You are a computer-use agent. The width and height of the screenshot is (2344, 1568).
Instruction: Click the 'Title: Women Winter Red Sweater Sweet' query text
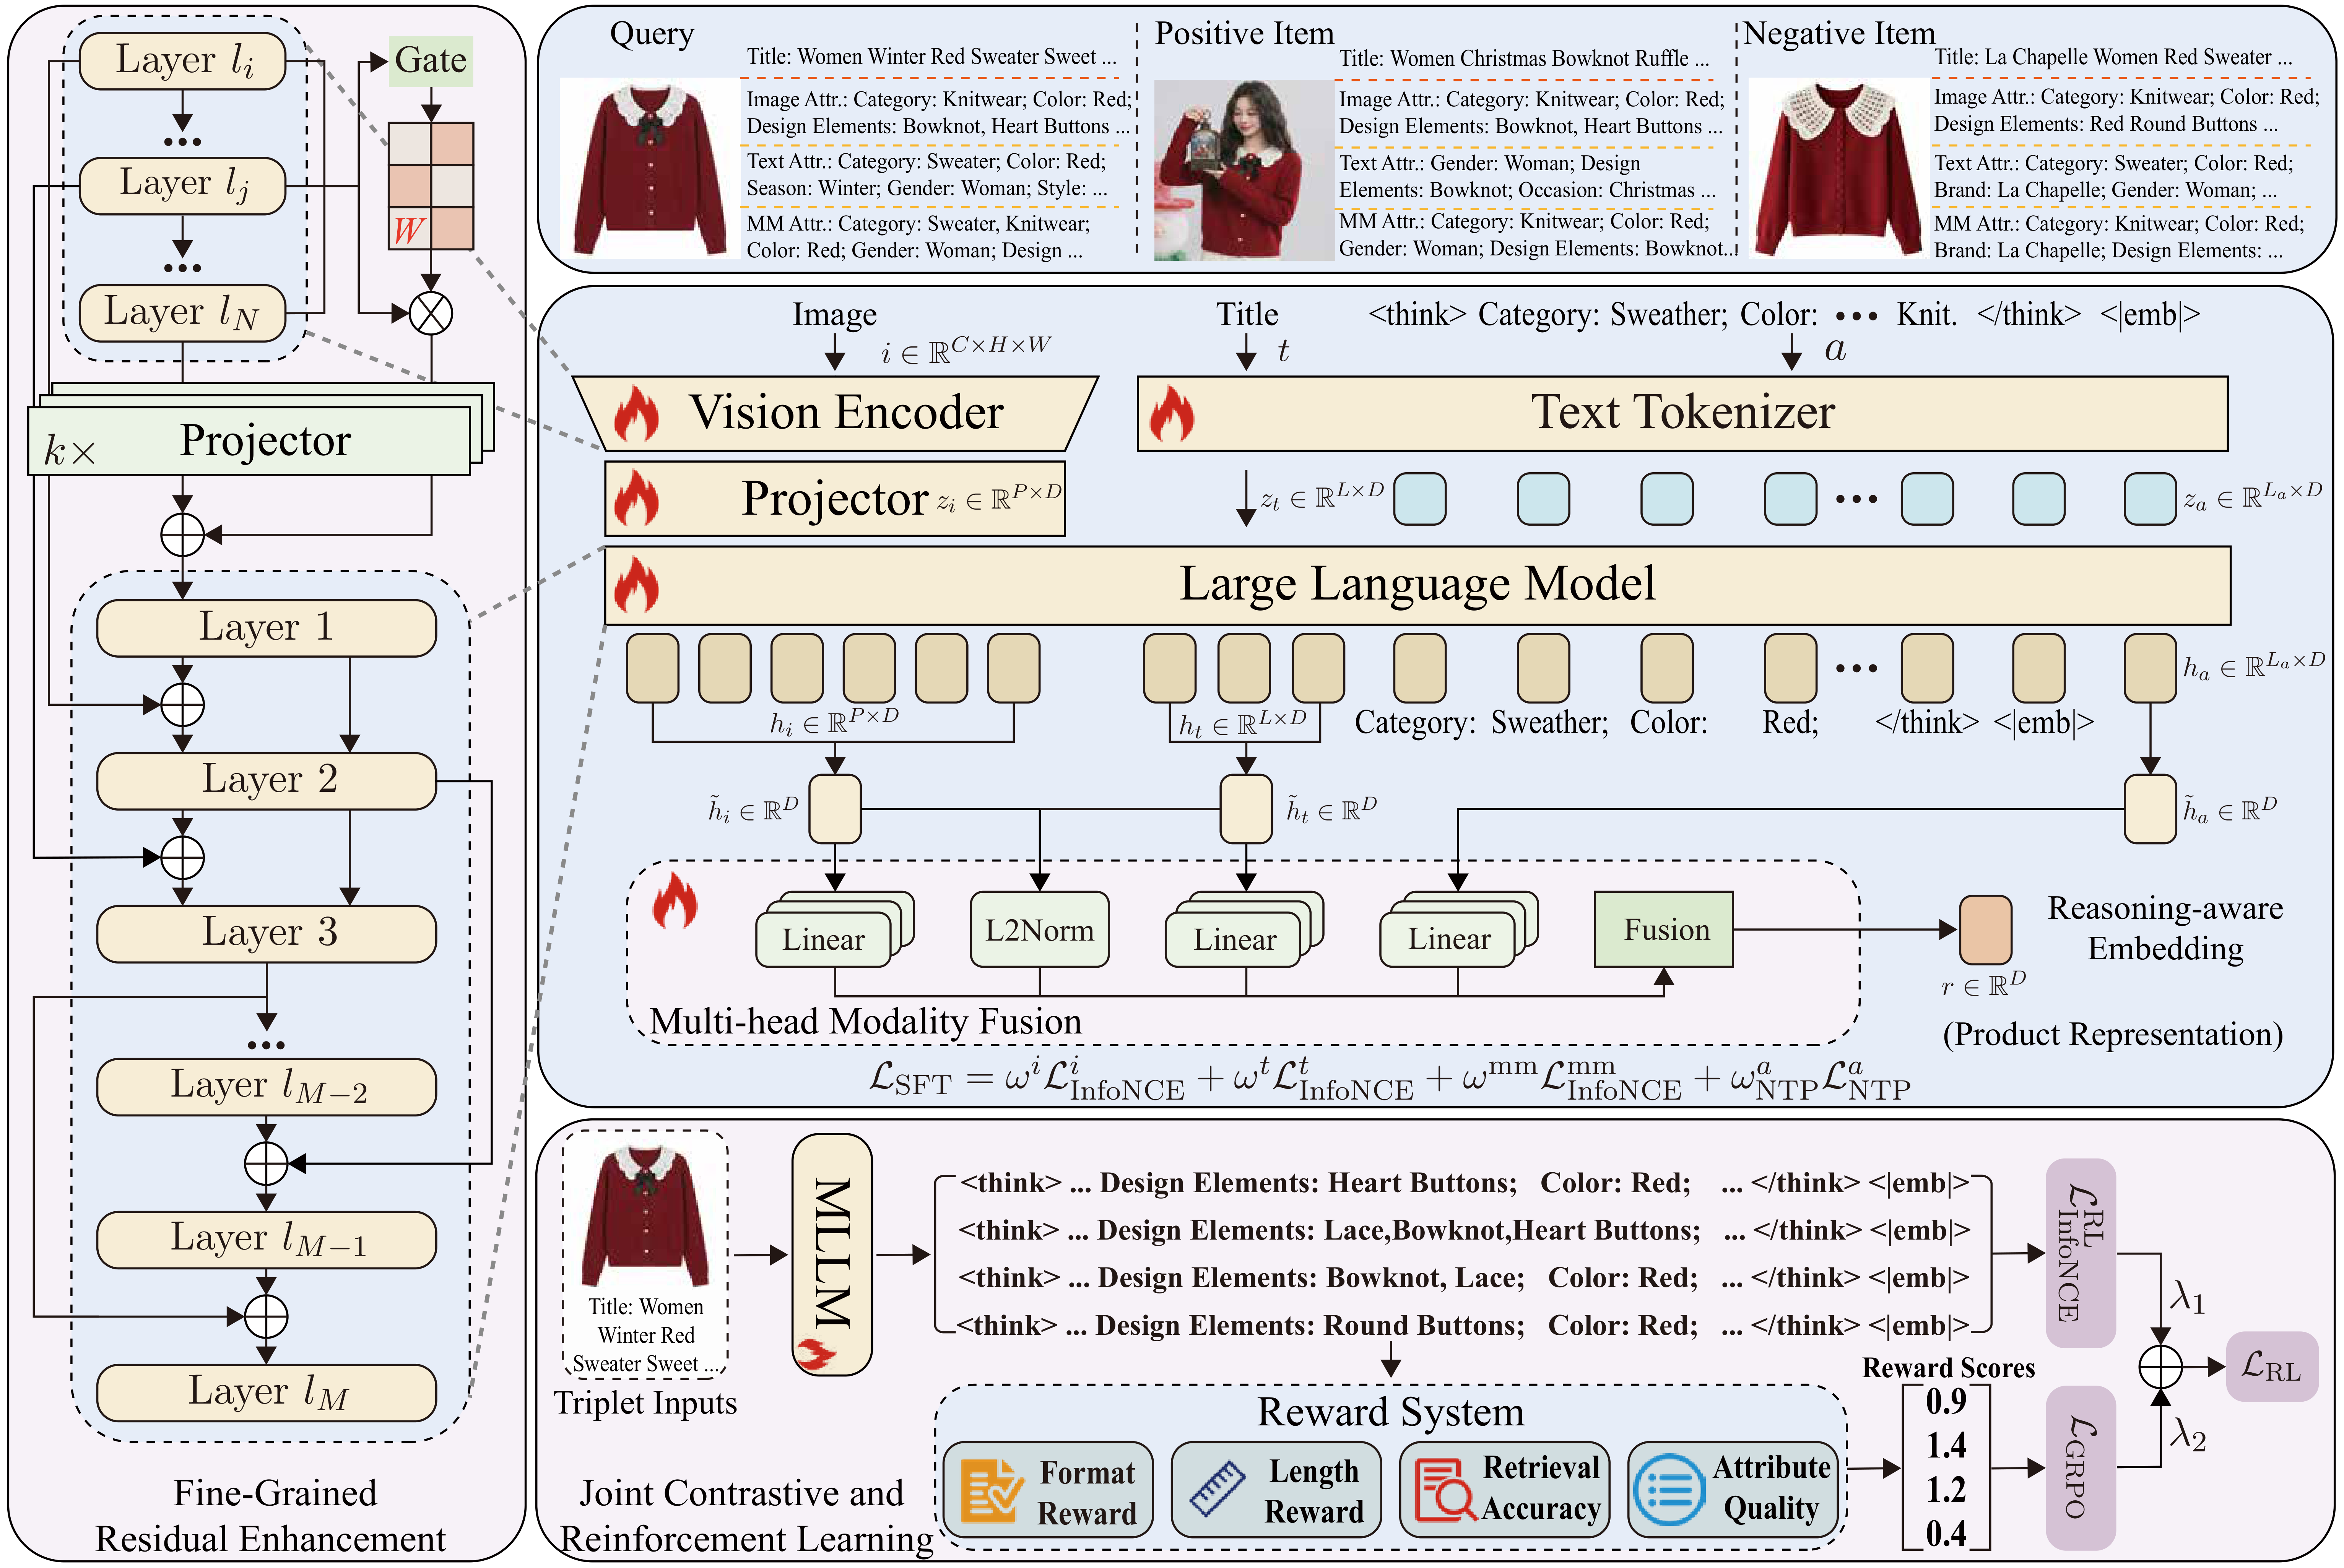[x=932, y=57]
